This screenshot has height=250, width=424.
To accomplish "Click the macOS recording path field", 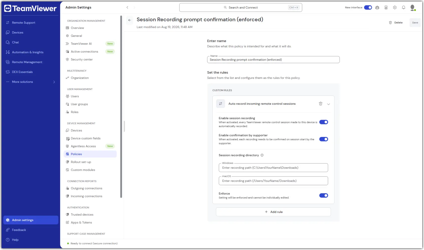I will tap(273, 181).
